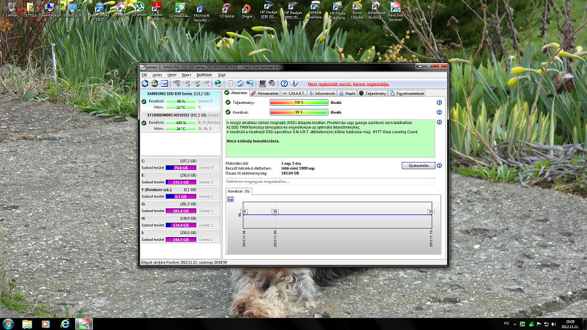Screen dimensions: 587x330
Task: Click the Kondíció 99% progress bar
Action: 299,112
